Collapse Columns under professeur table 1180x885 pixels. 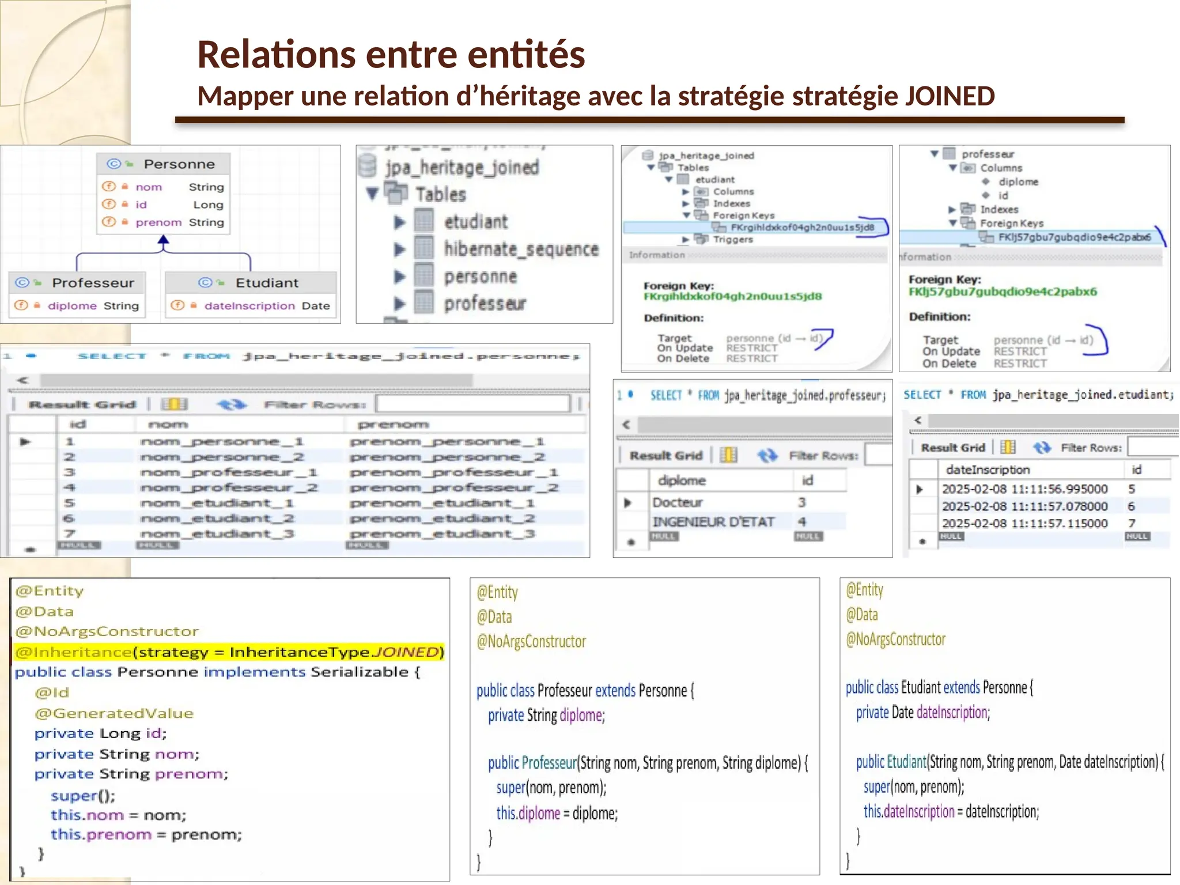point(953,168)
